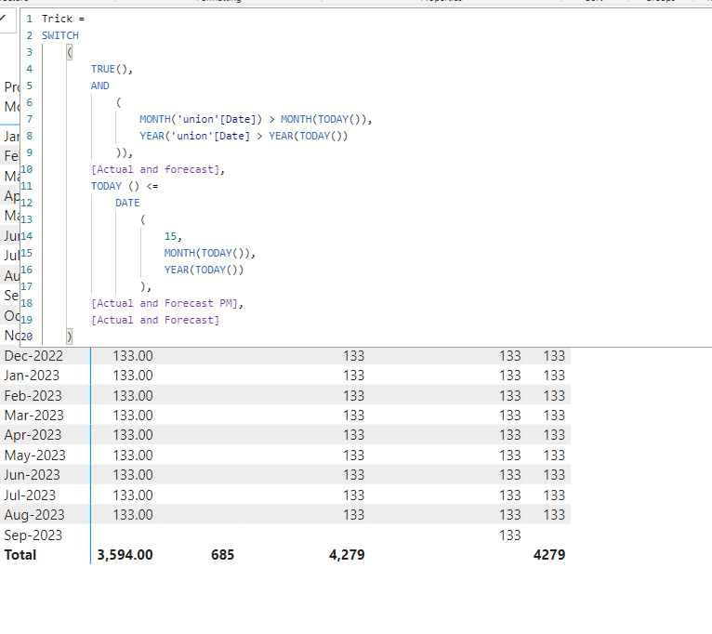Click the opening parenthesis on line 3
Screen dimensions: 712x634
click(69, 52)
